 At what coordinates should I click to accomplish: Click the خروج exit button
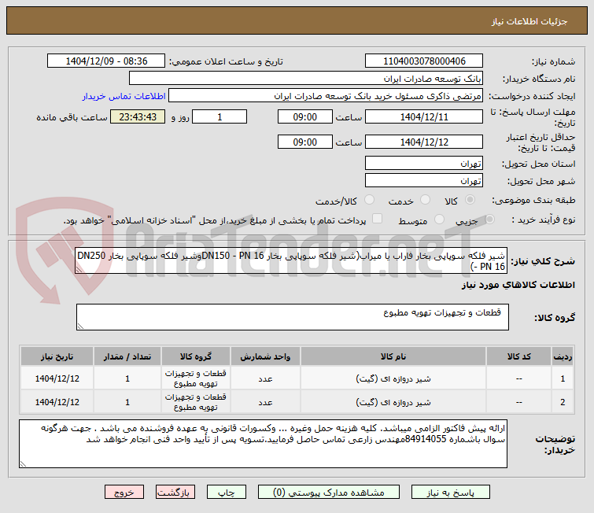point(124,493)
